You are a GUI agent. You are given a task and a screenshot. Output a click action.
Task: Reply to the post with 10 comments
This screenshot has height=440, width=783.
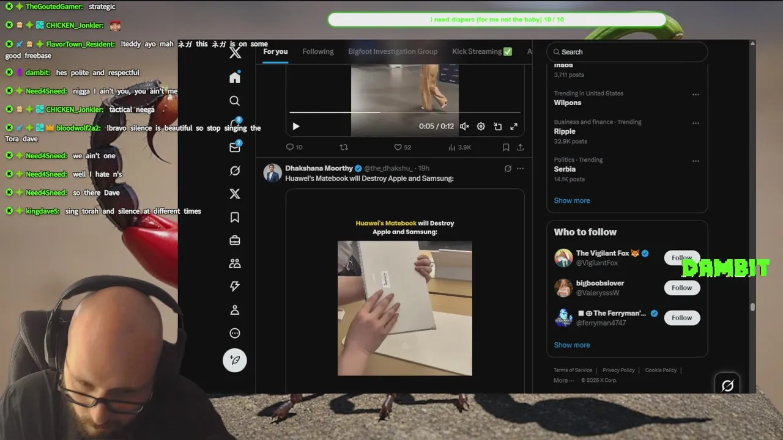(294, 147)
